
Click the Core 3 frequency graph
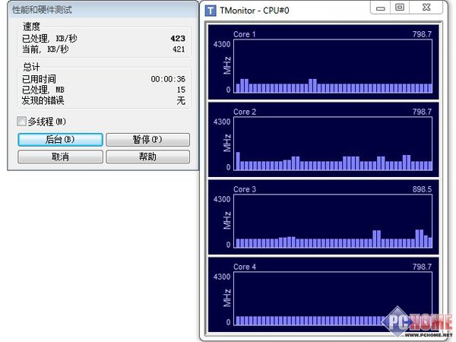point(333,221)
